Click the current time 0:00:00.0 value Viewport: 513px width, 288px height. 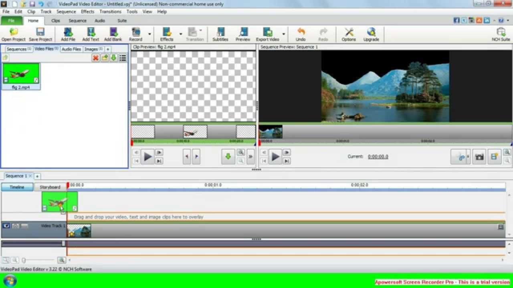[378, 157]
